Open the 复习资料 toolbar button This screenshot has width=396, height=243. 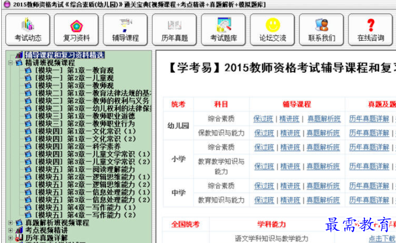pyautogui.click(x=76, y=30)
